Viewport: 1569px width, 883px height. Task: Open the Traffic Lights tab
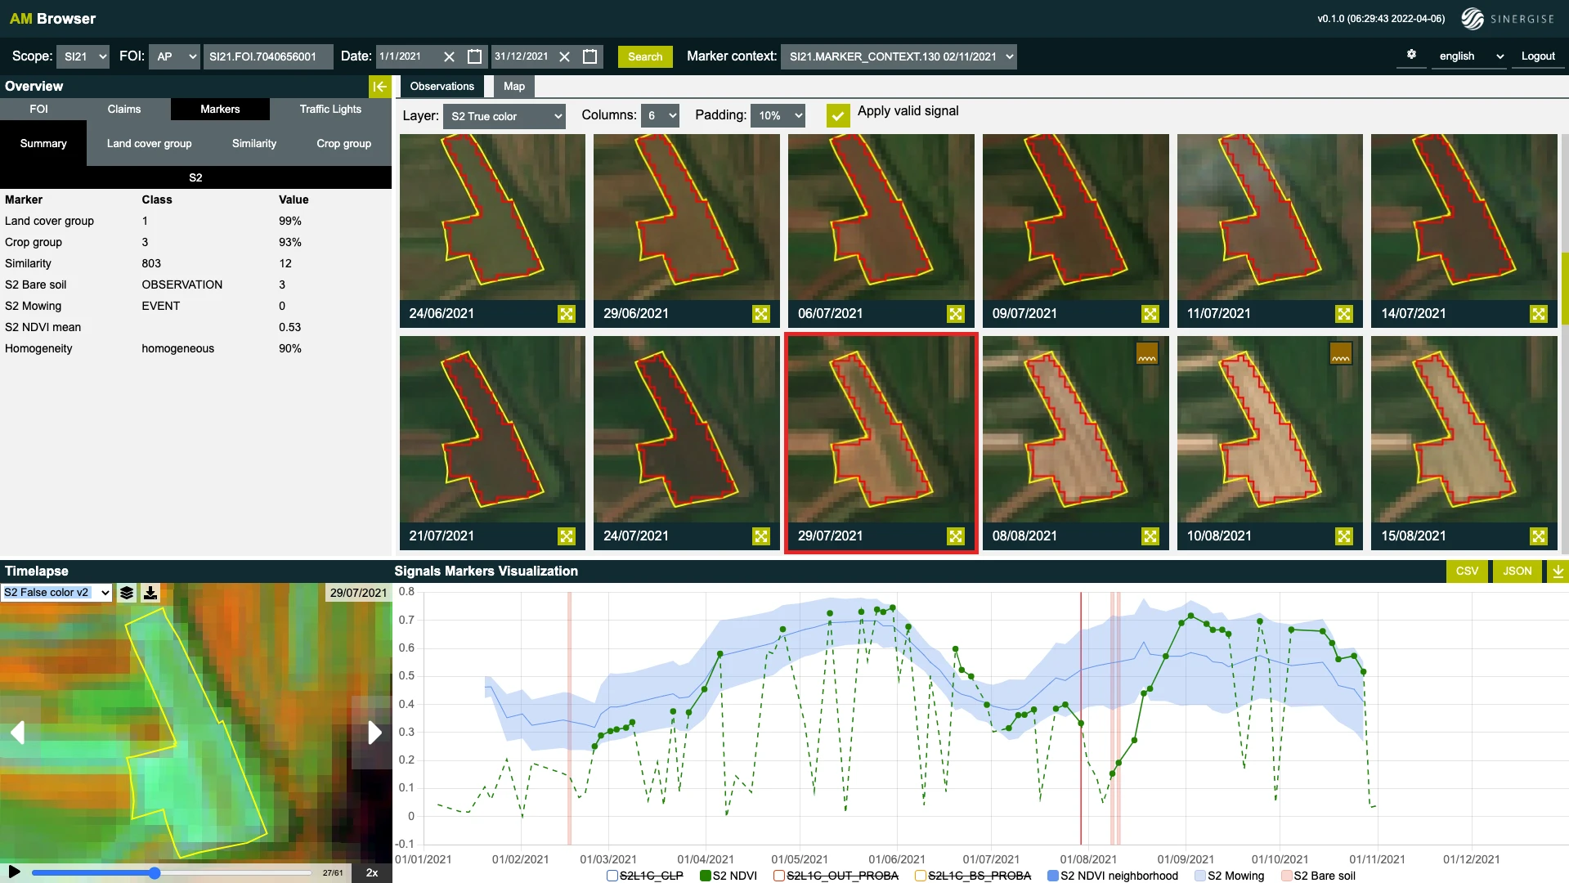coord(330,109)
